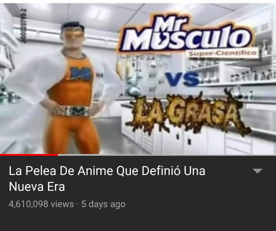Screen dimensions: 276x231
Task: Click the playhead where red progress ends
Action: point(58,155)
